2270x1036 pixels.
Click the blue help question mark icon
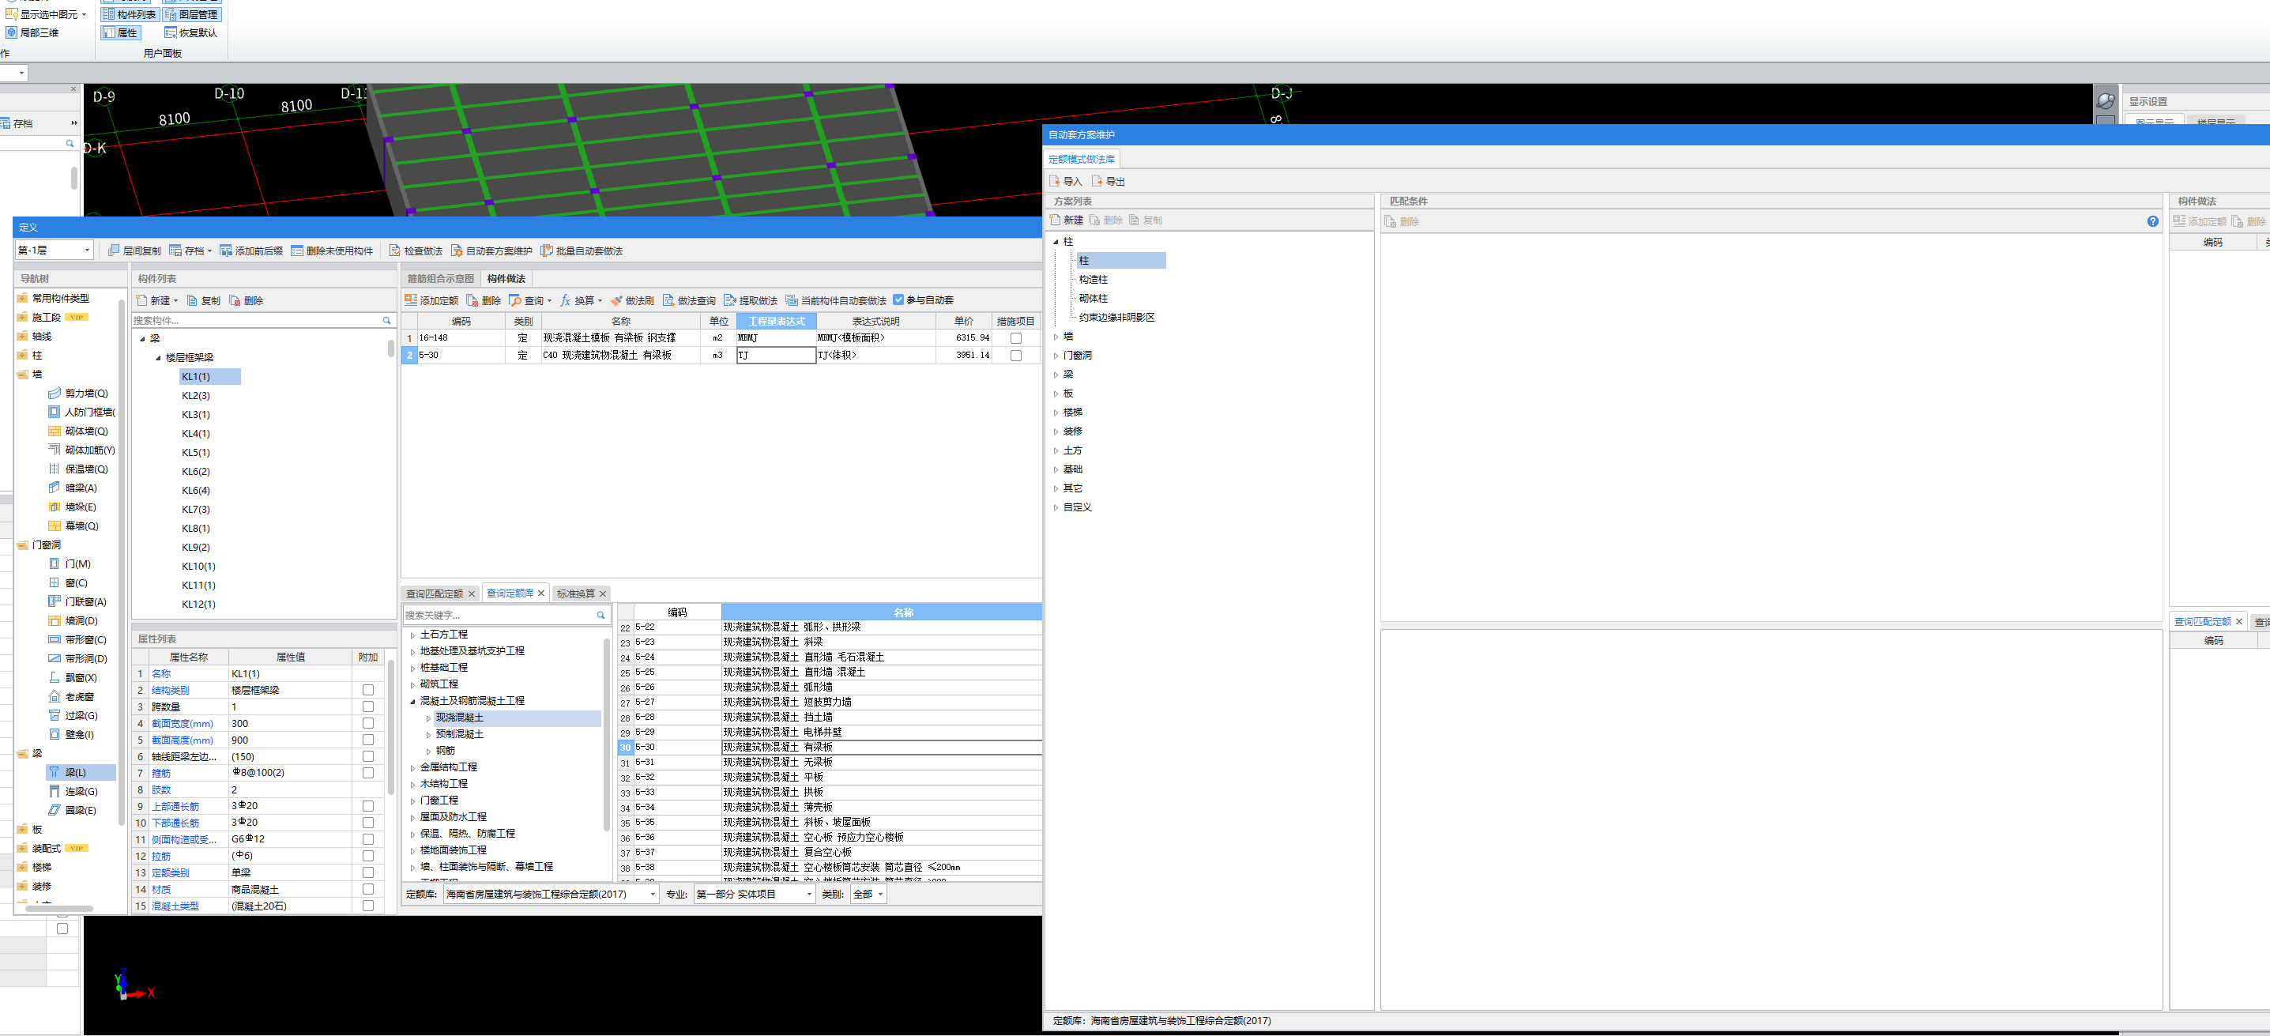(x=2153, y=221)
